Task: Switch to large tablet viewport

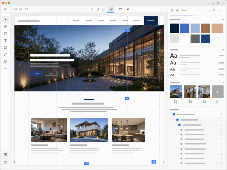Action: tap(103, 9)
